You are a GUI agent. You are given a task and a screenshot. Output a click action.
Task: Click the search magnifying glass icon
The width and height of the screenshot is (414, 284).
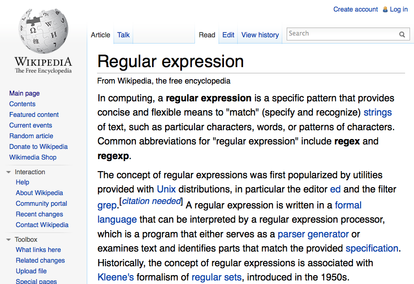(402, 34)
